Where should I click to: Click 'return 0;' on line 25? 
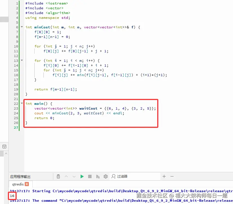click(x=44, y=118)
